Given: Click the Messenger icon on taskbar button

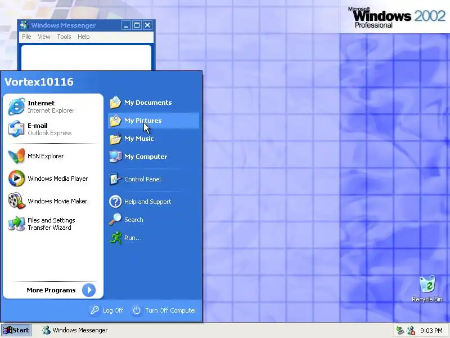Looking at the screenshot, I should (x=46, y=330).
